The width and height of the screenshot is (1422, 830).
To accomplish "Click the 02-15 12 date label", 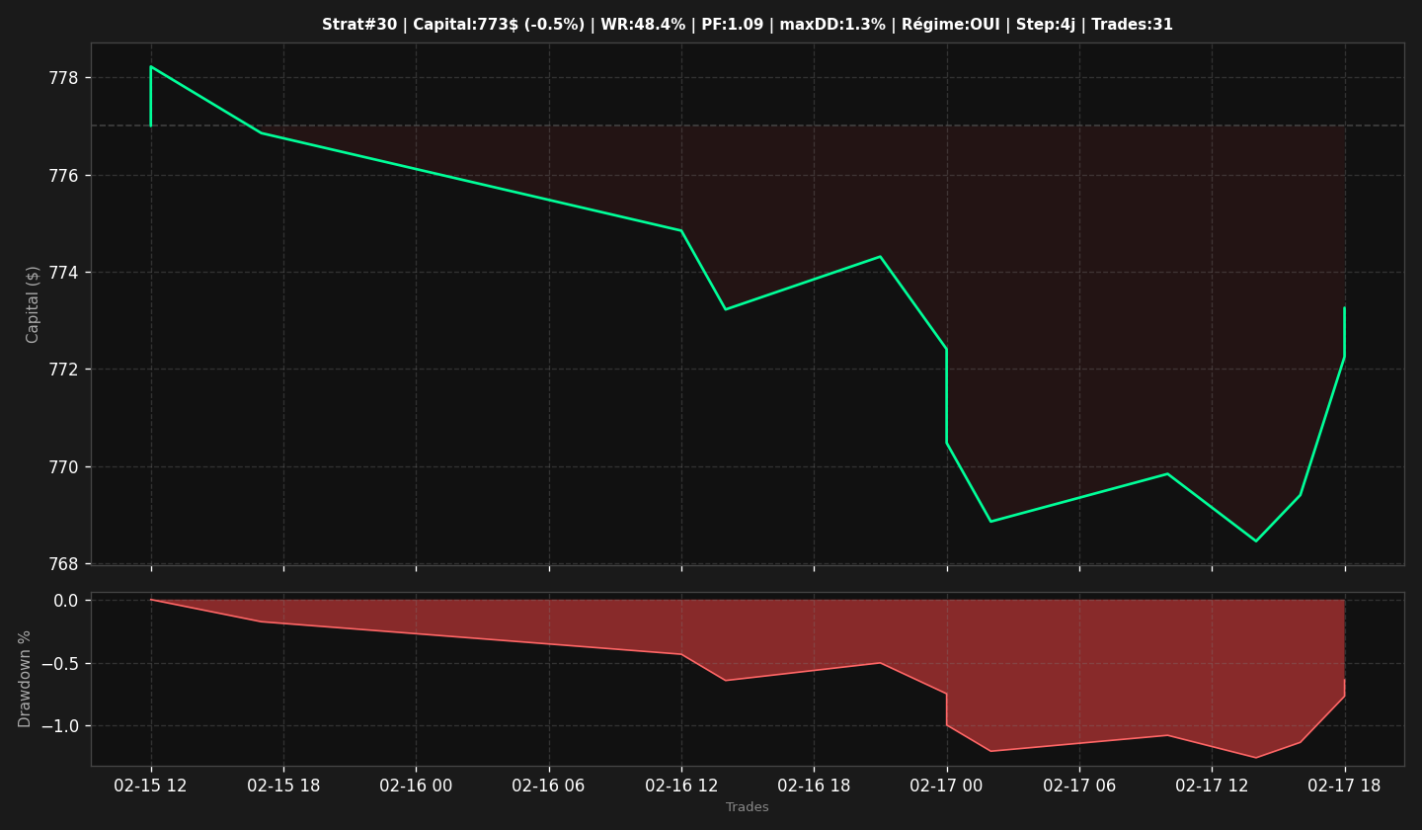I will [x=151, y=787].
